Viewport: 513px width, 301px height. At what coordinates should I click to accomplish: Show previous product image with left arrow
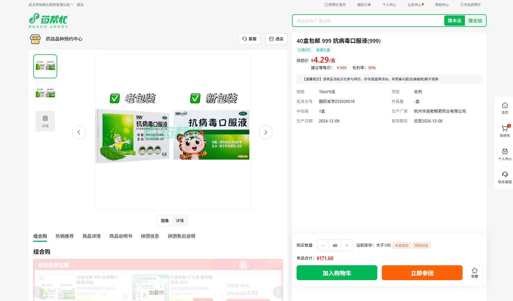pyautogui.click(x=79, y=132)
